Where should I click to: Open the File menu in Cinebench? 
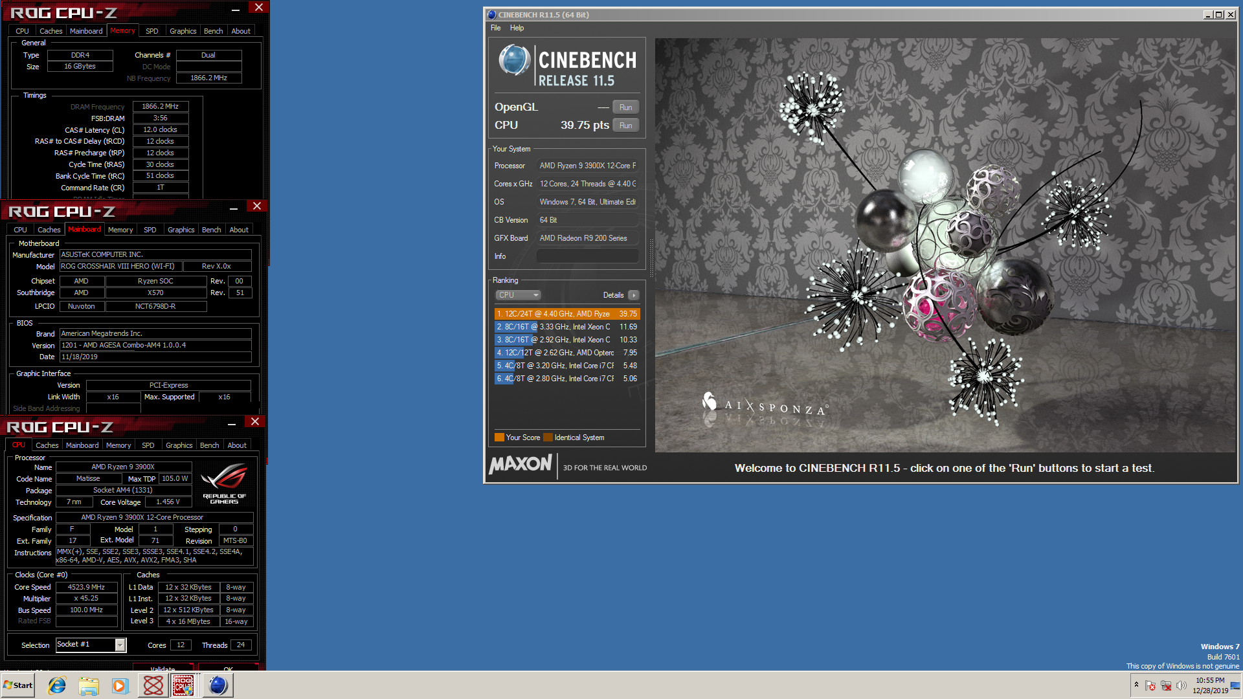[495, 28]
